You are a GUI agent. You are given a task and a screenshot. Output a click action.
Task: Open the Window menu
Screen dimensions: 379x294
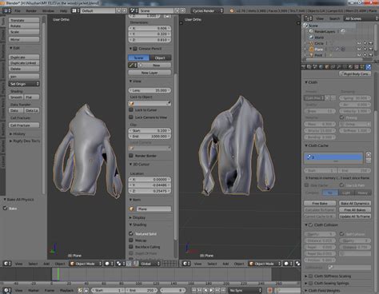48,11
